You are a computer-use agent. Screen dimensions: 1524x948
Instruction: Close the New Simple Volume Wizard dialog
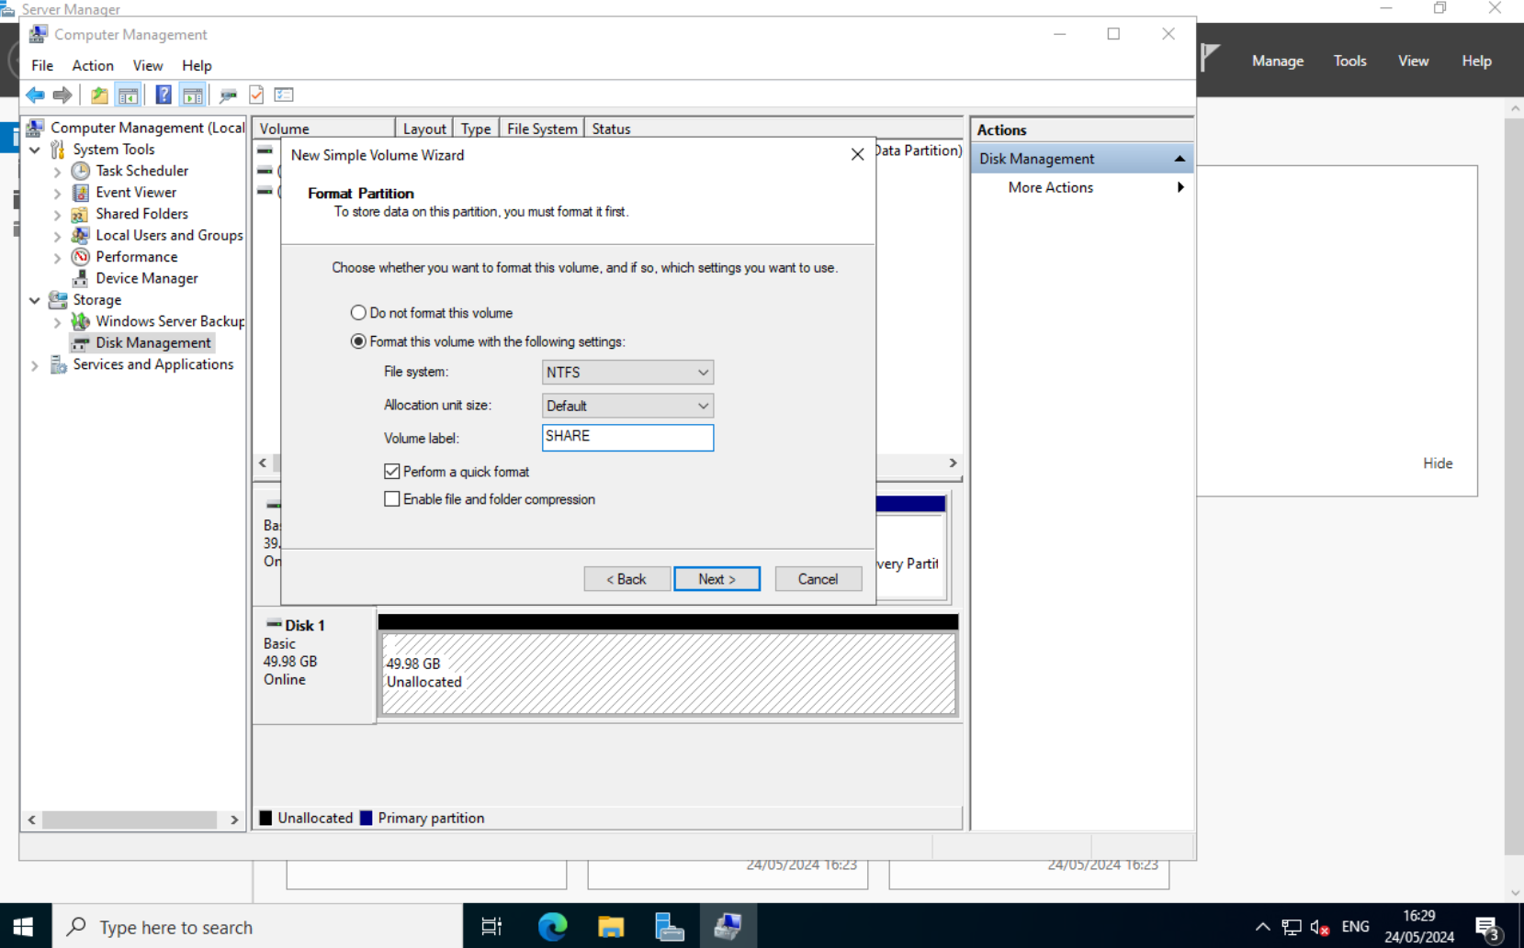(857, 154)
